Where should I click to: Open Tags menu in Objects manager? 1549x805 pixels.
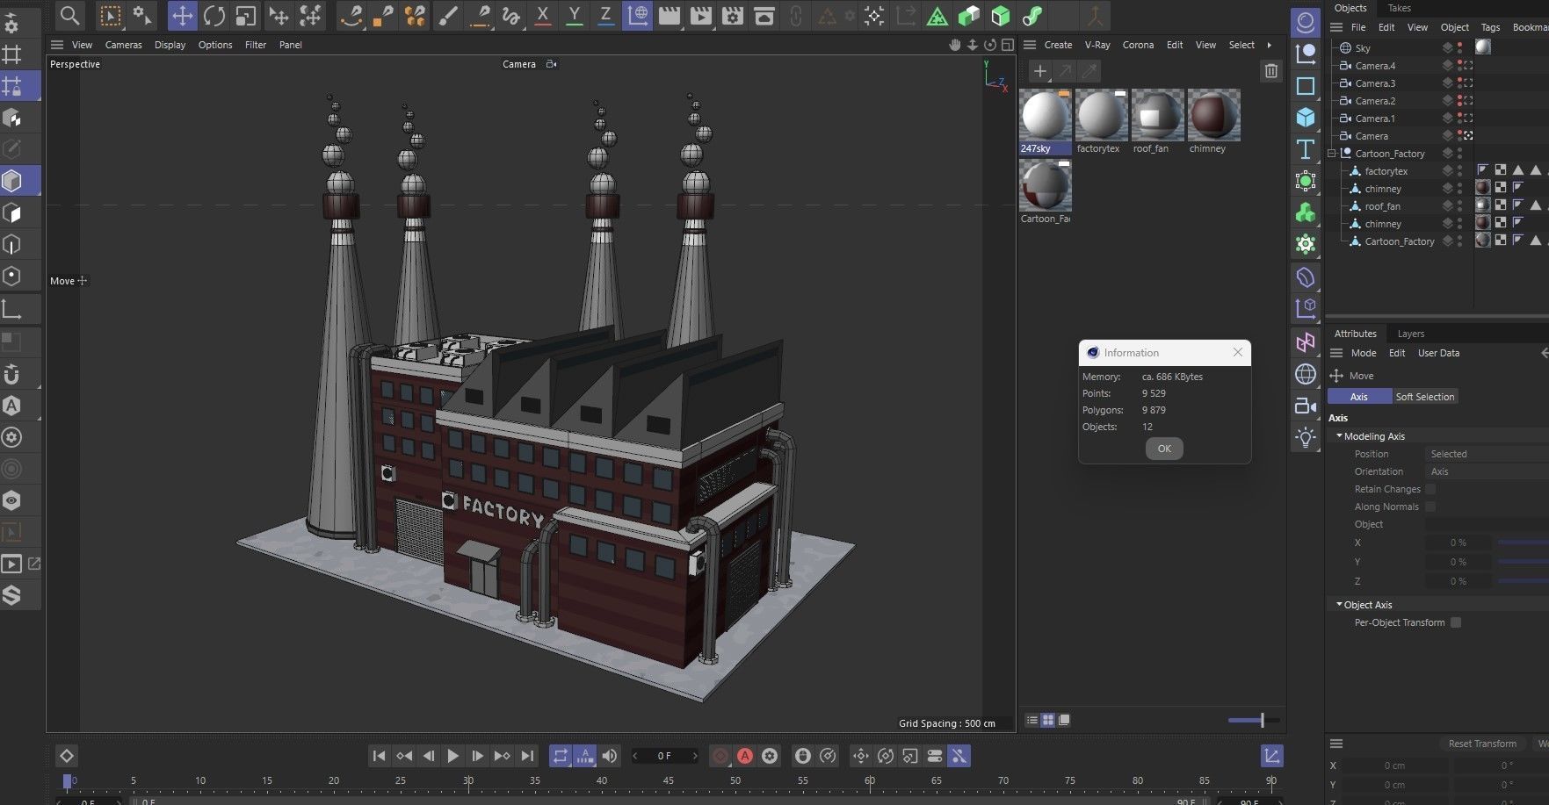(x=1490, y=27)
